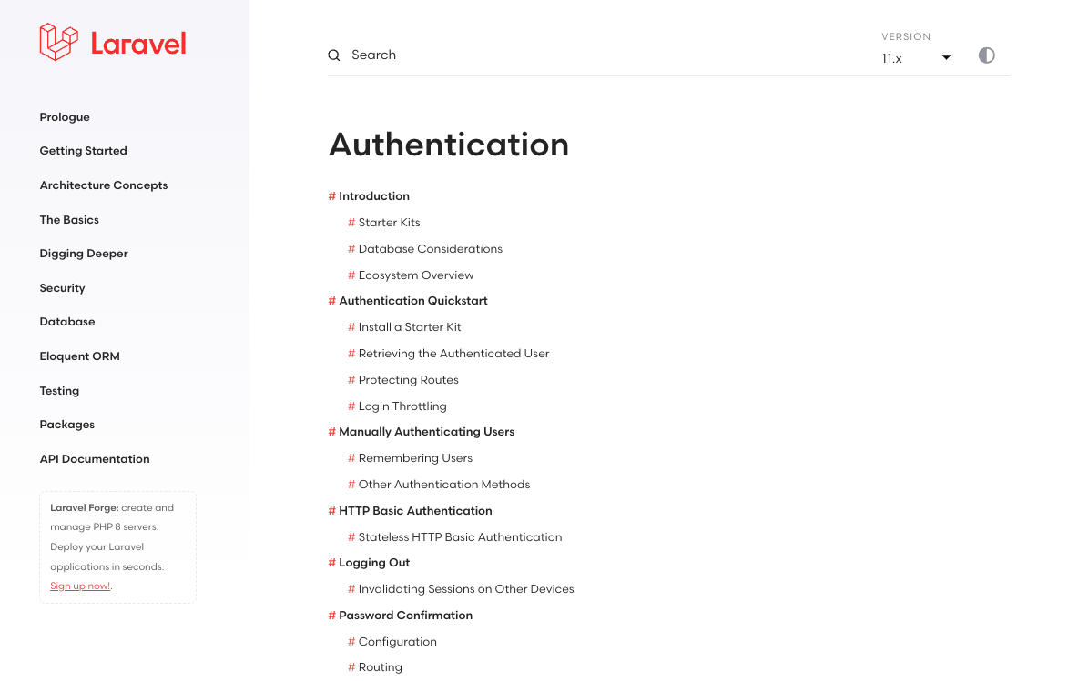Click the anchor icon beside HTTP Basic Authentication
Image resolution: width=1078 pixels, height=681 pixels.
[x=331, y=510]
